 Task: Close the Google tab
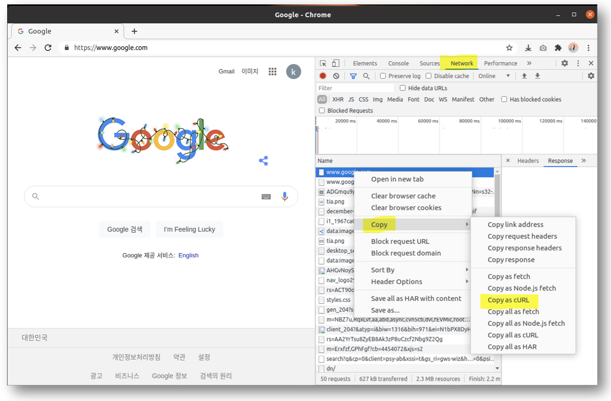(x=116, y=31)
